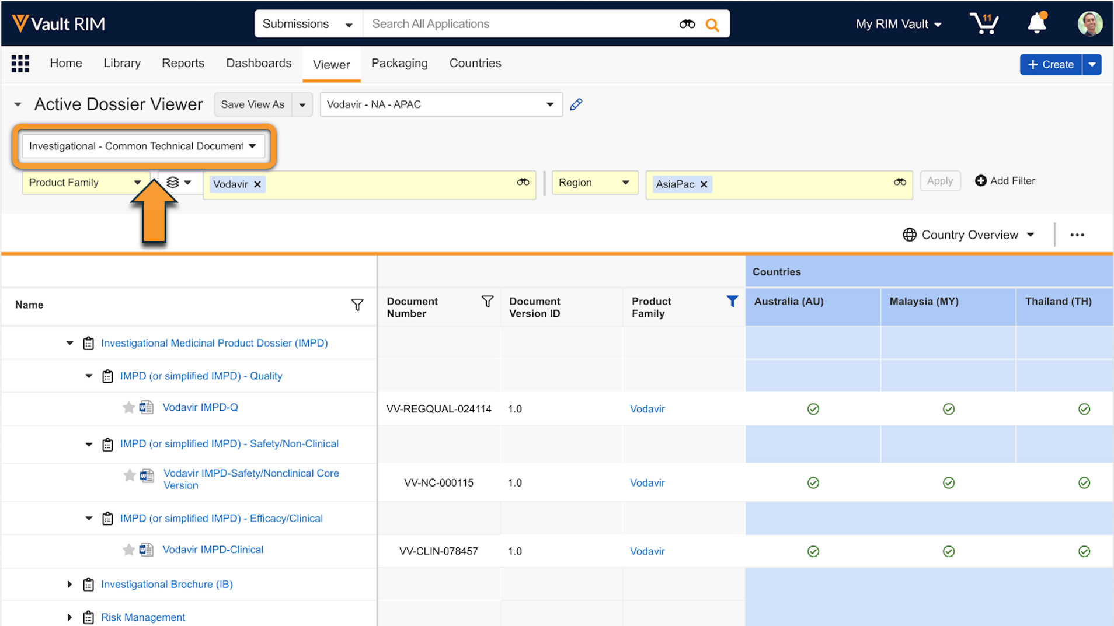The height and width of the screenshot is (626, 1114).
Task: Click the Save View As button
Action: click(x=253, y=104)
